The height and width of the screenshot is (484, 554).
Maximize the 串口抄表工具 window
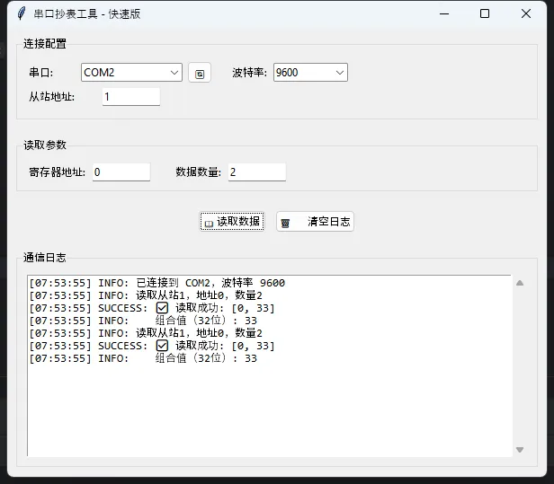485,13
